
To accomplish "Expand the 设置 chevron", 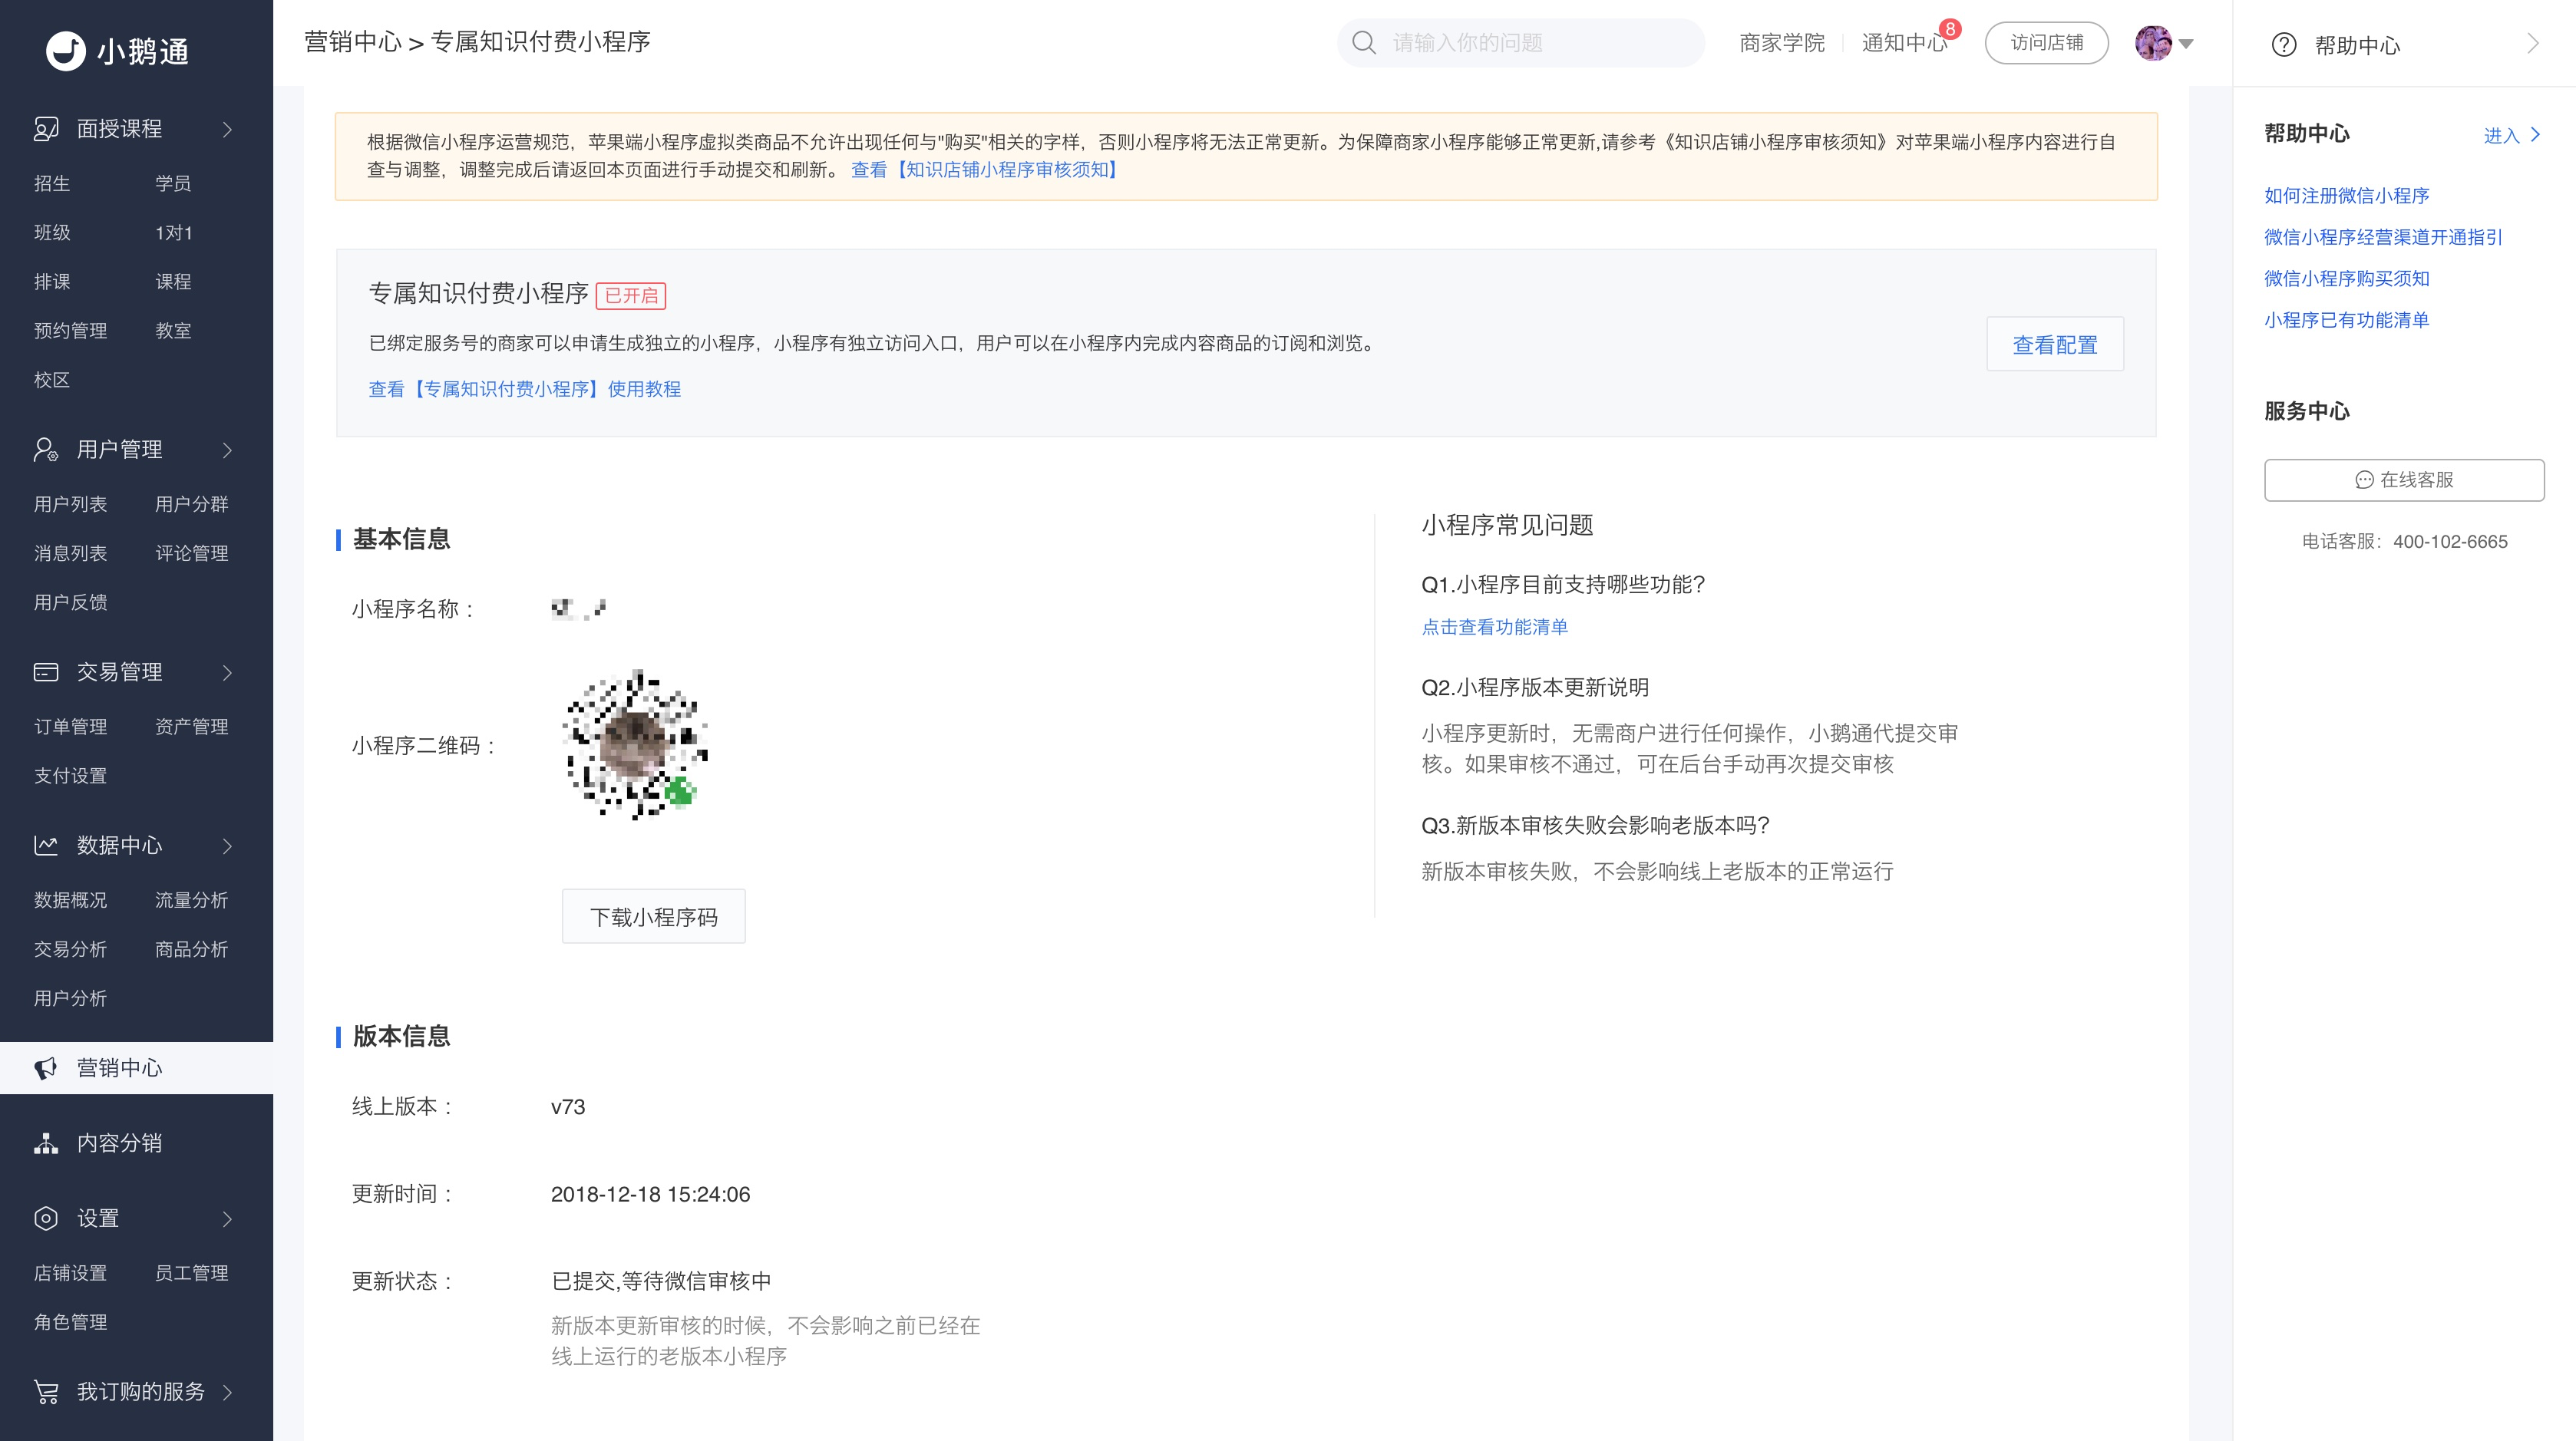I will [x=227, y=1219].
